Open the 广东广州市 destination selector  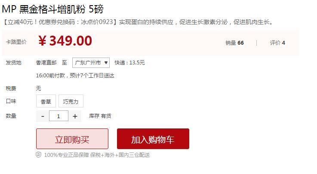tap(91, 63)
